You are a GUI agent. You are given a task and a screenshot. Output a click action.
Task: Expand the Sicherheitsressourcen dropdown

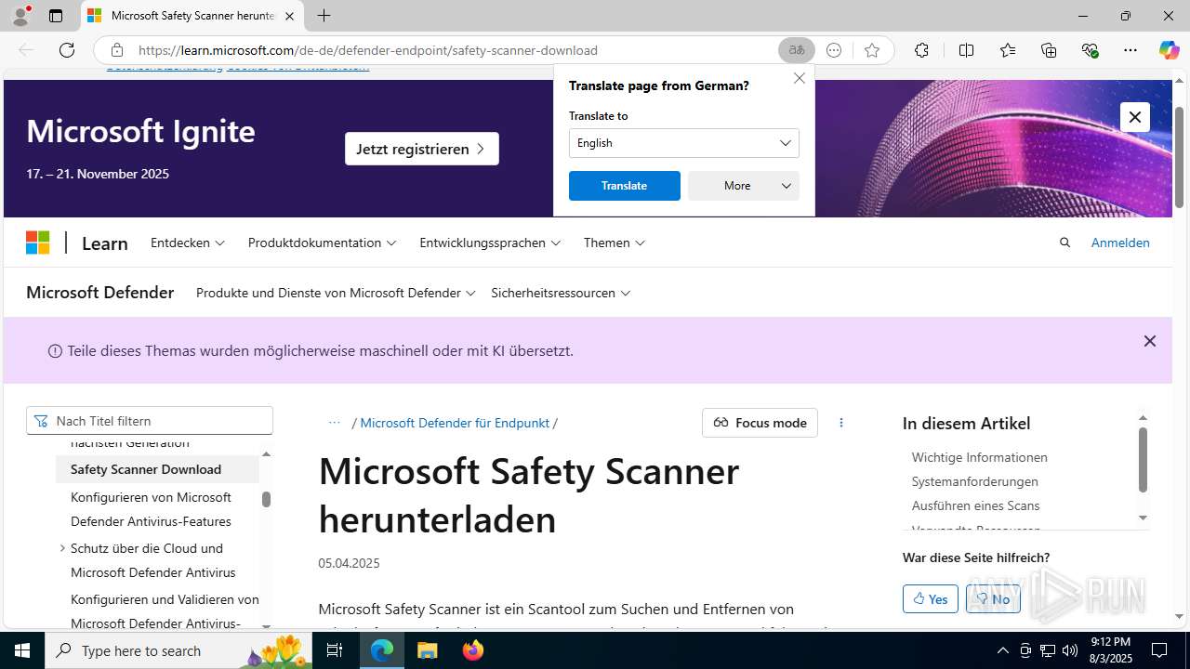(x=561, y=293)
